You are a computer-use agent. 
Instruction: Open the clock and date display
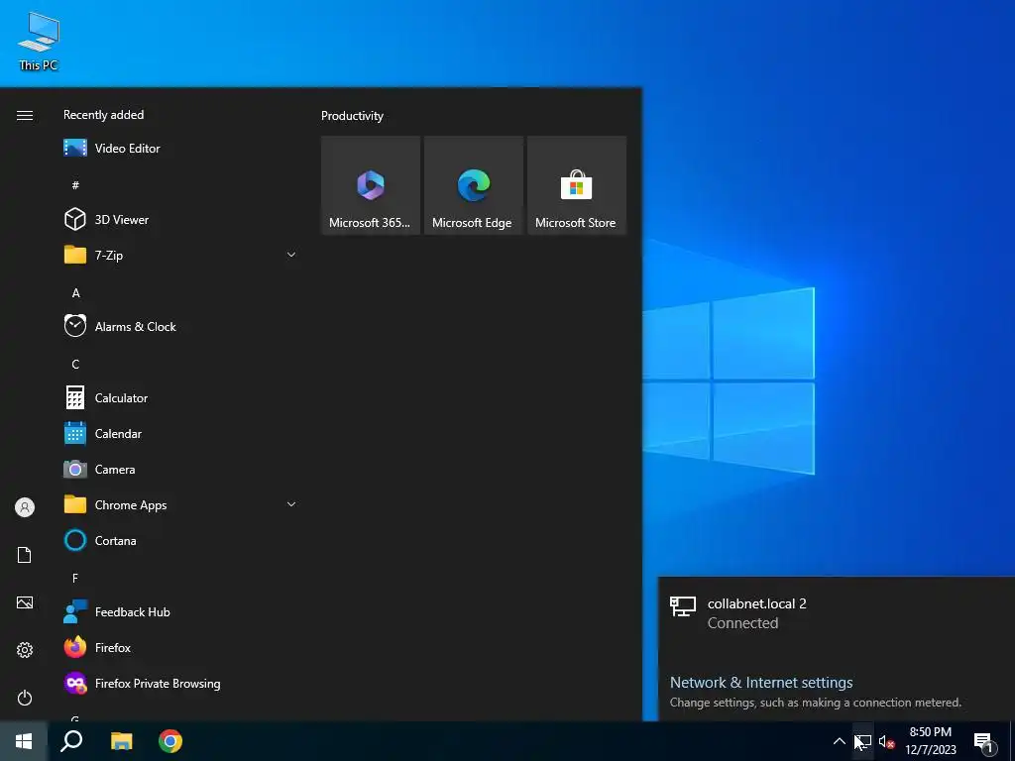[x=930, y=741]
